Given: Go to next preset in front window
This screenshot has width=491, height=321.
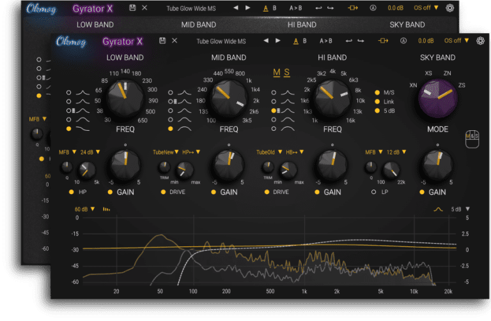Looking at the screenshot, I should pyautogui.click(x=277, y=40).
